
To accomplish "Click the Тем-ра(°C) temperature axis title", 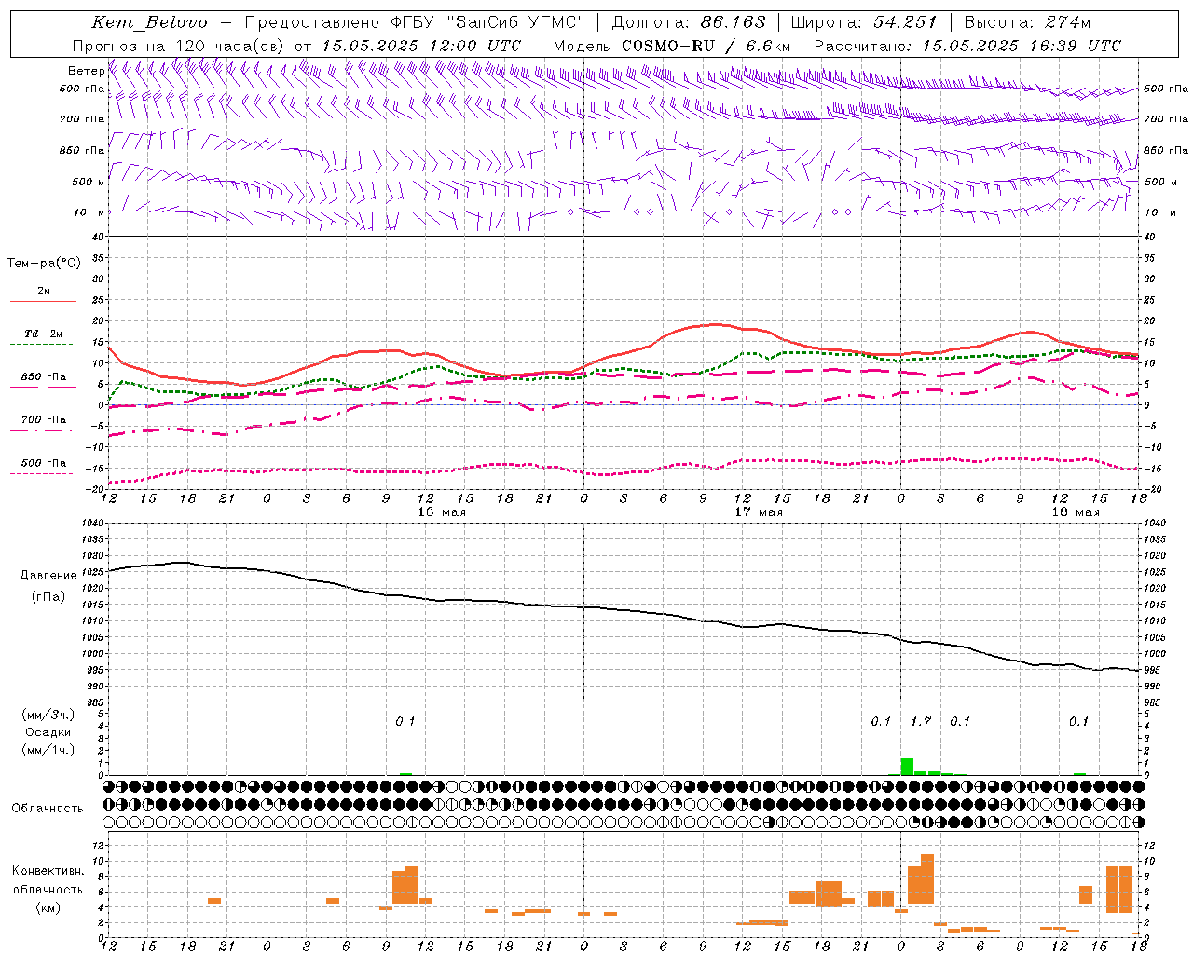I will pyautogui.click(x=44, y=263).
